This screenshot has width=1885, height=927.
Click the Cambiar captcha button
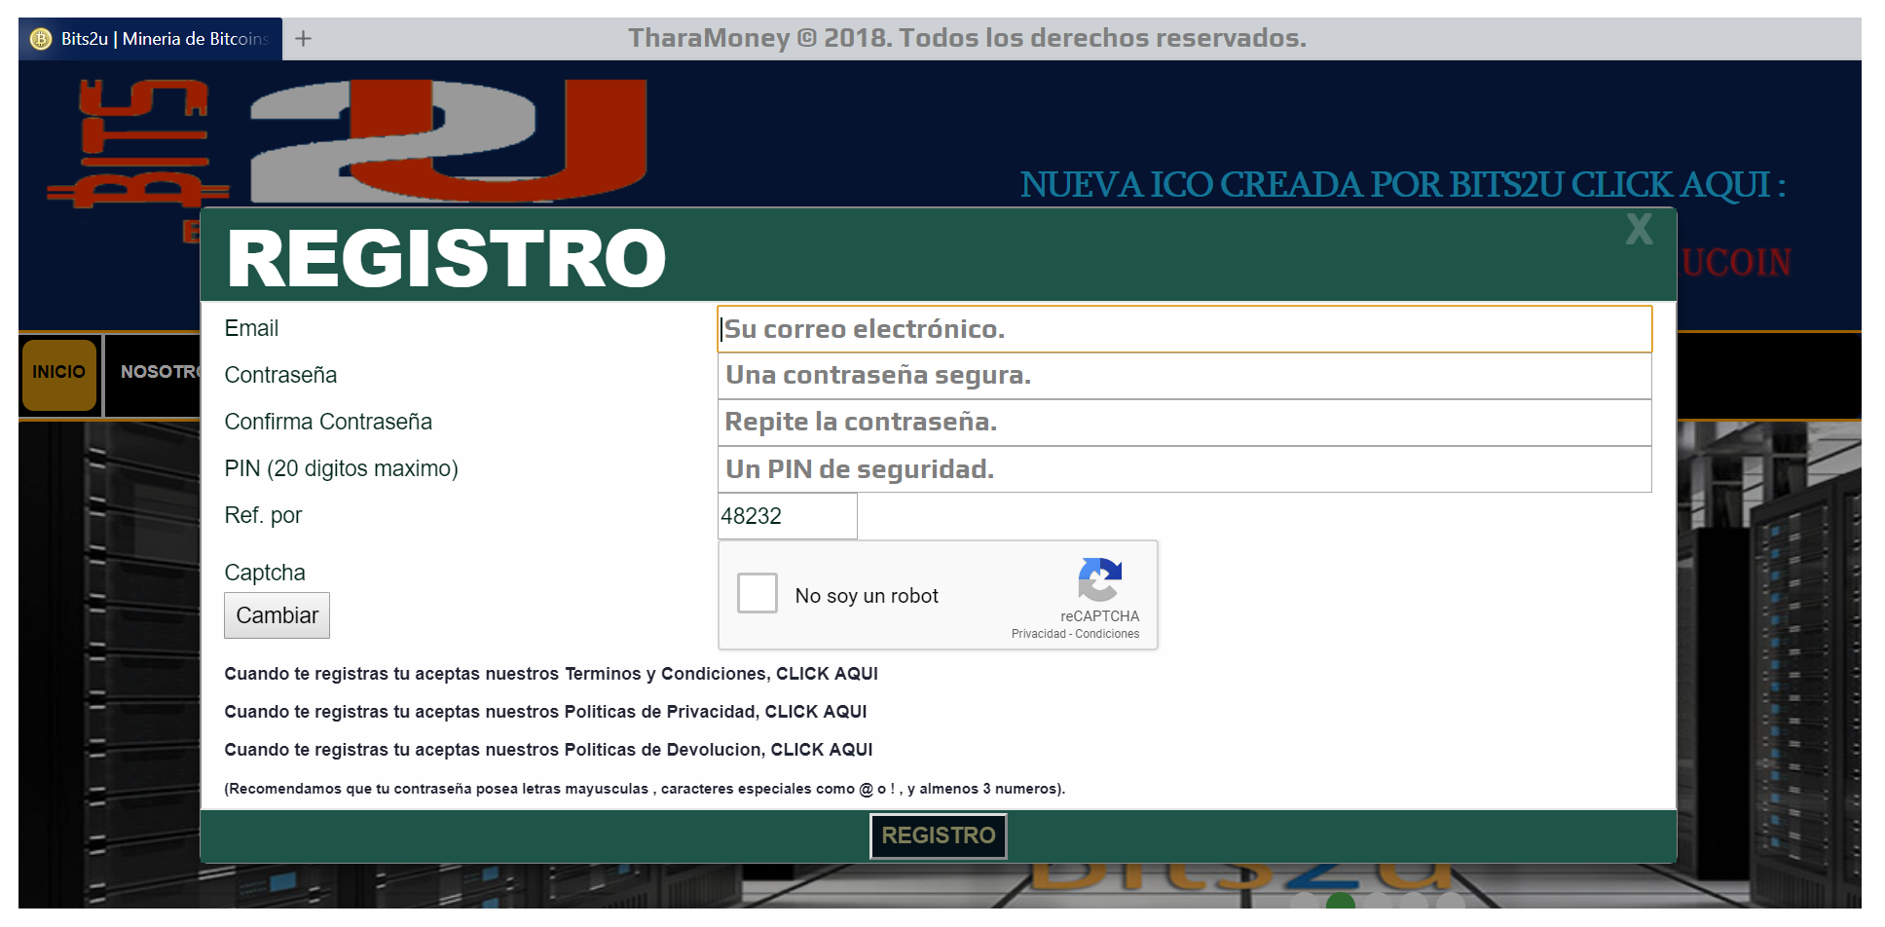click(x=277, y=615)
